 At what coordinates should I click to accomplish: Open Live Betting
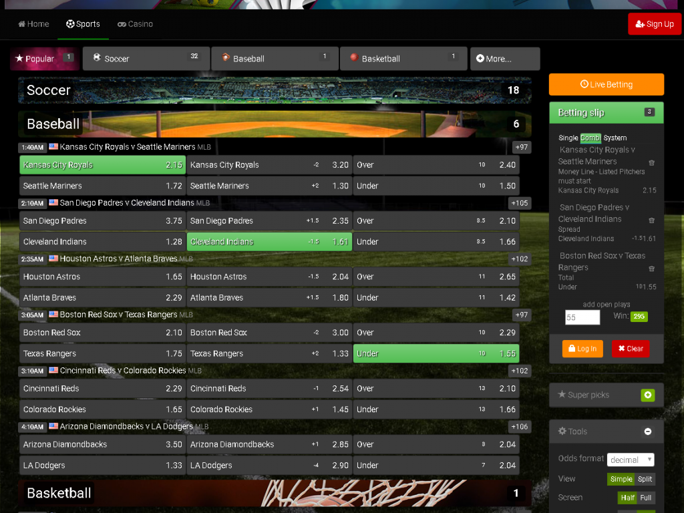[x=607, y=85]
